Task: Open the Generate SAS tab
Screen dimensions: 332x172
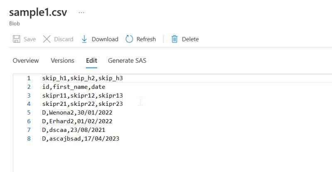Action: tap(127, 60)
